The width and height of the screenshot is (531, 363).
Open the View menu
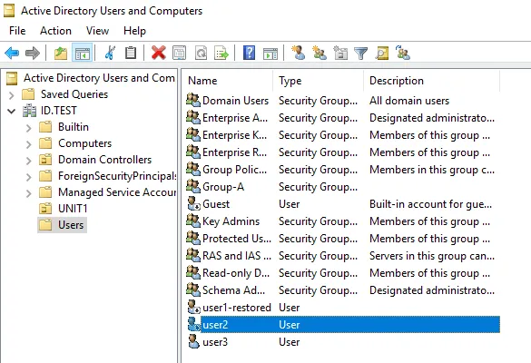coord(97,31)
